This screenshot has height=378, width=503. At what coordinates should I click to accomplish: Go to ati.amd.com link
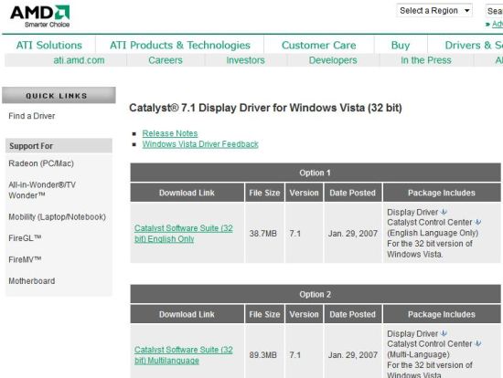coord(79,60)
